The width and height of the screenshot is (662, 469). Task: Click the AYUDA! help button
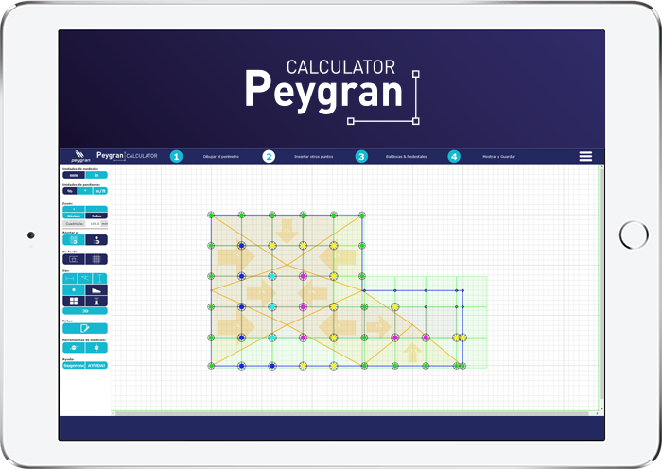point(96,365)
